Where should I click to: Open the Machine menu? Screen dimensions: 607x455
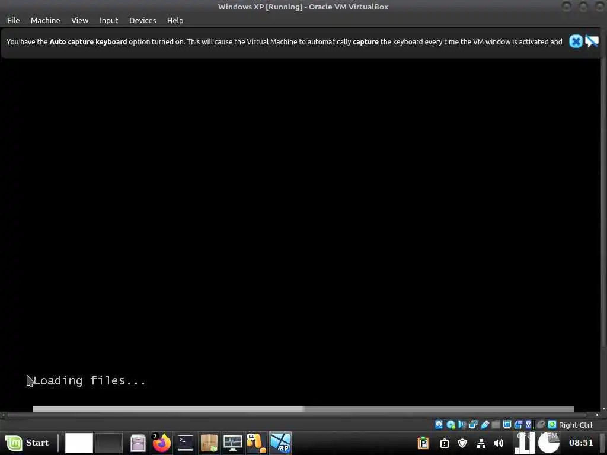(45, 21)
